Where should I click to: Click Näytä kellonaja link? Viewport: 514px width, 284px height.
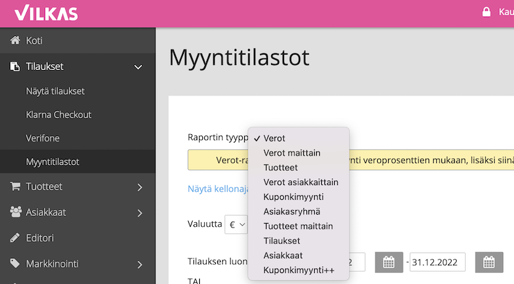(218, 189)
